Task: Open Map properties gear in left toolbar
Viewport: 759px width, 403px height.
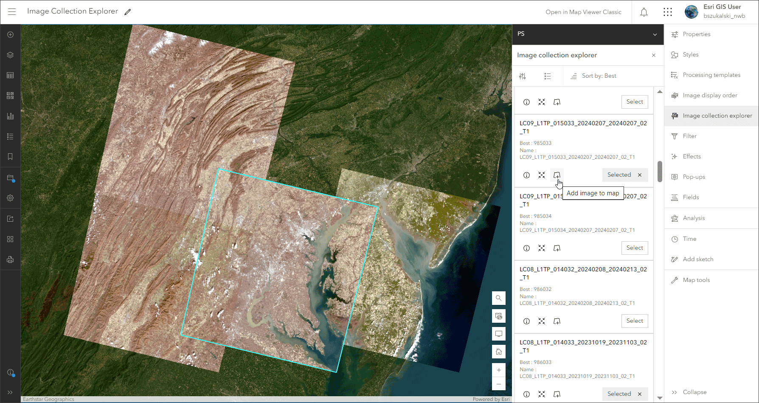Action: point(11,198)
